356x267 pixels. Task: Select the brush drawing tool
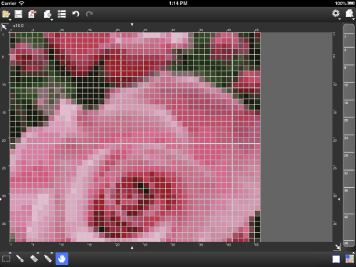click(20, 258)
